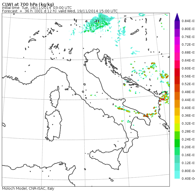195x192 pixels.
Task: Click the 0.20E-03 colorbar label
Action: 188,147
